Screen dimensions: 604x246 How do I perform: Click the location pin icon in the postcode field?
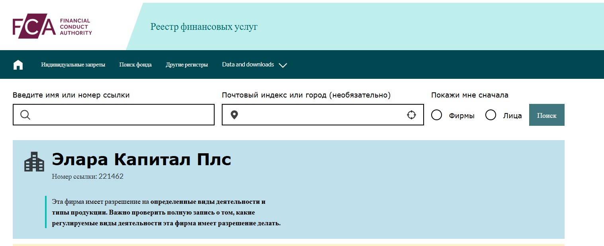[235, 115]
